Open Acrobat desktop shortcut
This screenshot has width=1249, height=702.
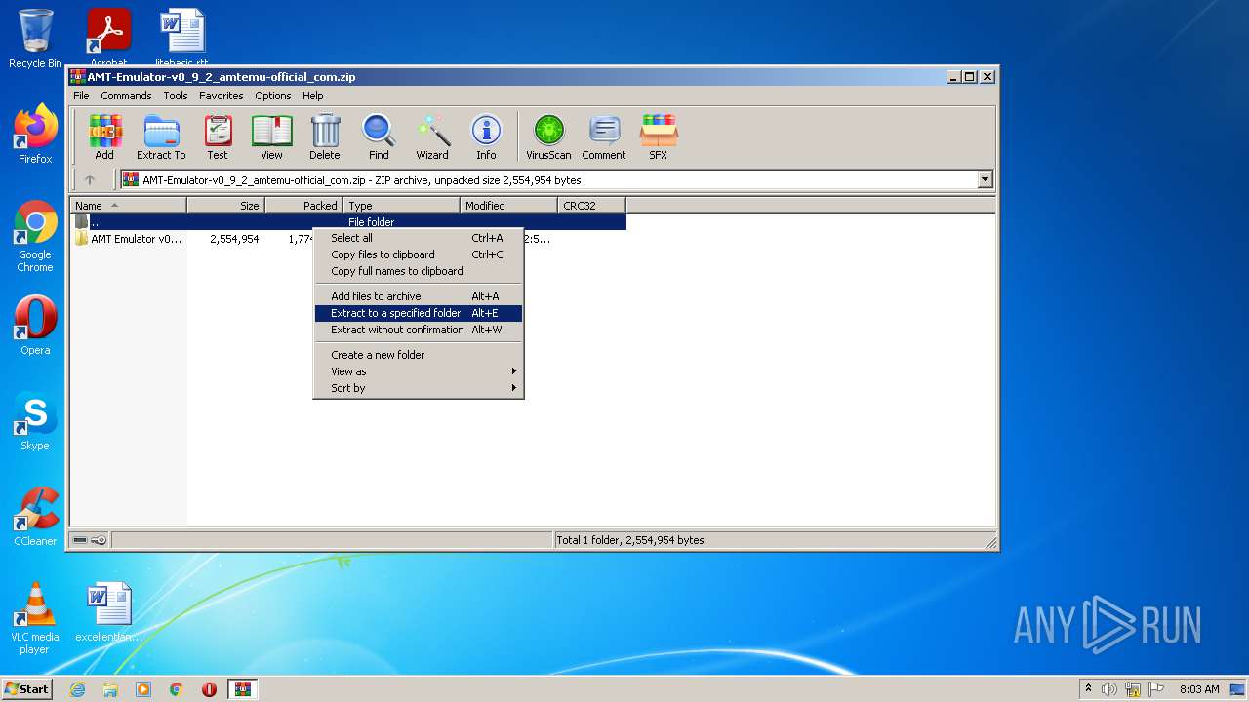[x=108, y=37]
